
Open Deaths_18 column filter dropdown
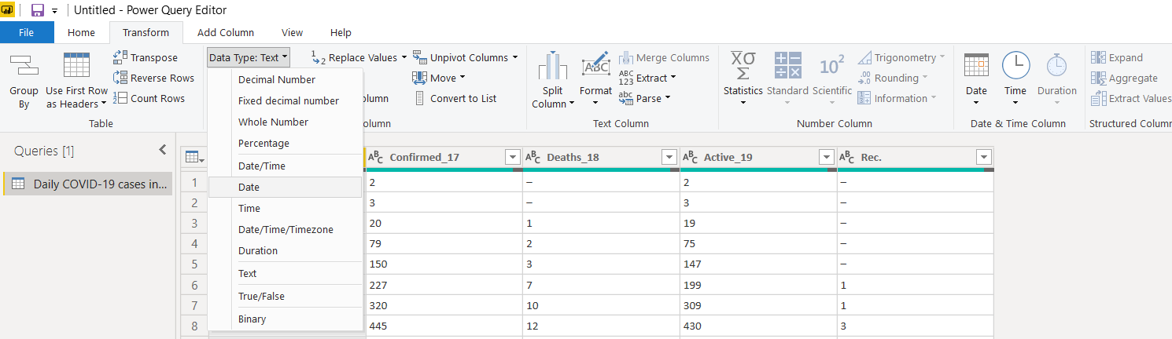[x=669, y=157]
